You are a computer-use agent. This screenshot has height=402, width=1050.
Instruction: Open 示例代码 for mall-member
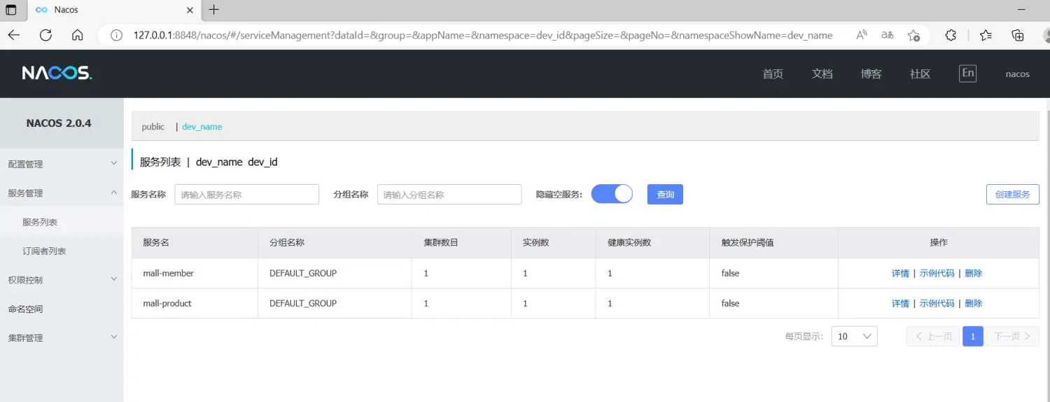click(937, 273)
